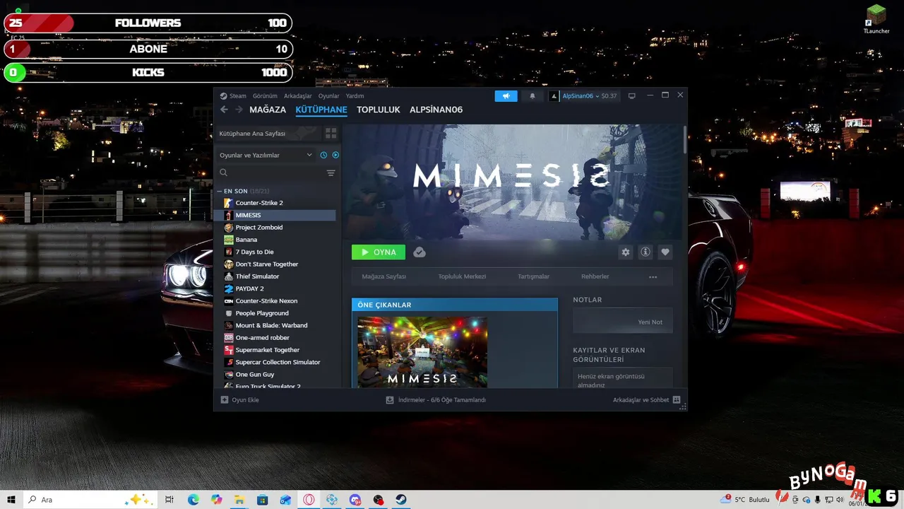Open the more links ellipsis menu
The width and height of the screenshot is (904, 509).
[x=653, y=276]
